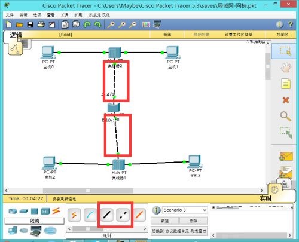Viewport: 299px width, 242px height.
Task: Choose the console cable type
Action: click(x=90, y=215)
